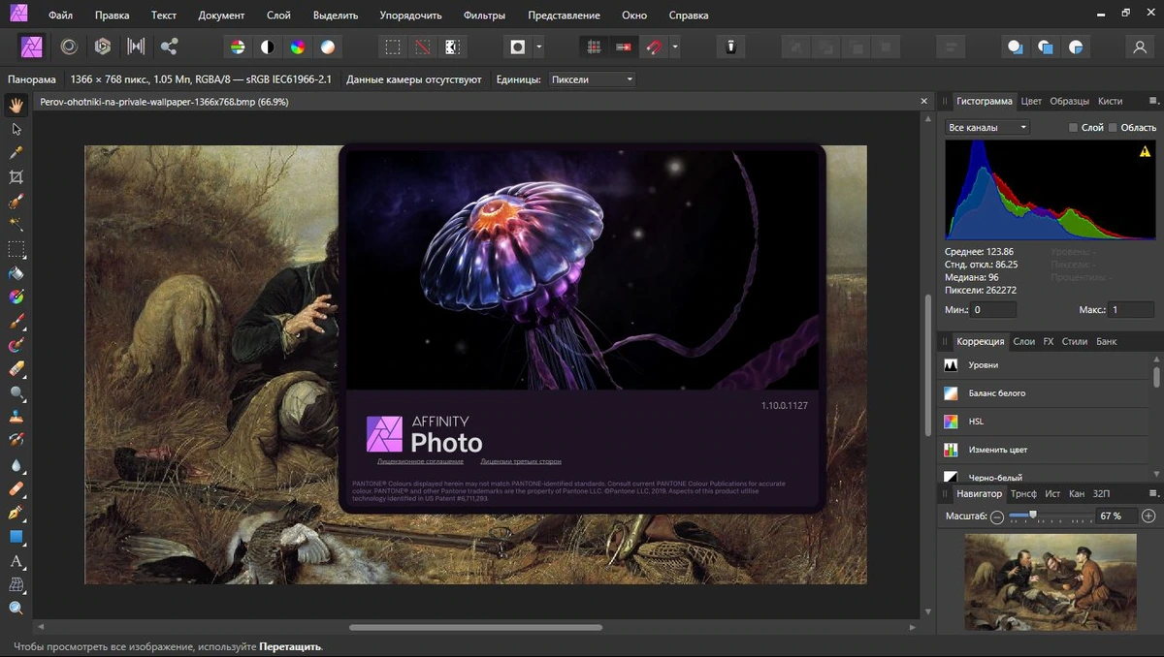Toggle the Assistant toolbar icon

(730, 47)
